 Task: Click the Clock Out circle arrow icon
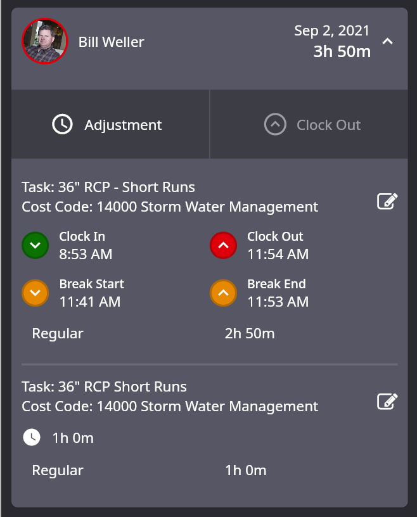coord(275,124)
